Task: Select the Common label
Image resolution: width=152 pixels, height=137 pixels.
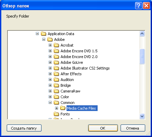Action: (68, 103)
